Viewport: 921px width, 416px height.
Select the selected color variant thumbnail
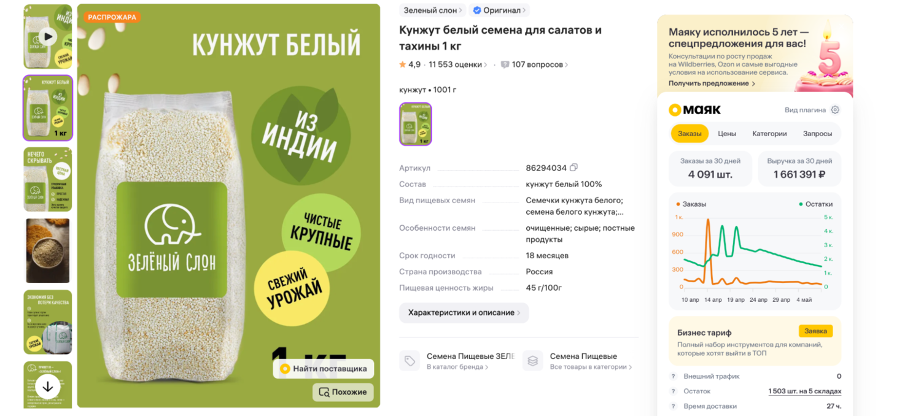coord(416,124)
